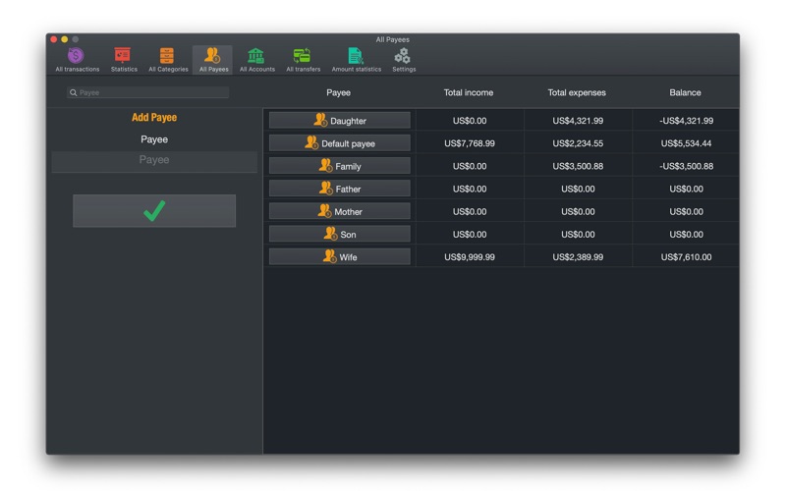This screenshot has width=786, height=491.
Task: Click the Add Payee heading
Action: pyautogui.click(x=154, y=117)
